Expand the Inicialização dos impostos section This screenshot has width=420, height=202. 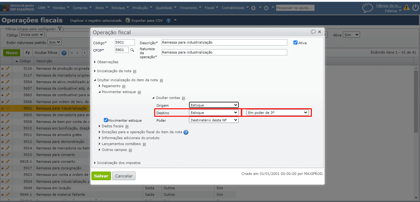pos(117,163)
